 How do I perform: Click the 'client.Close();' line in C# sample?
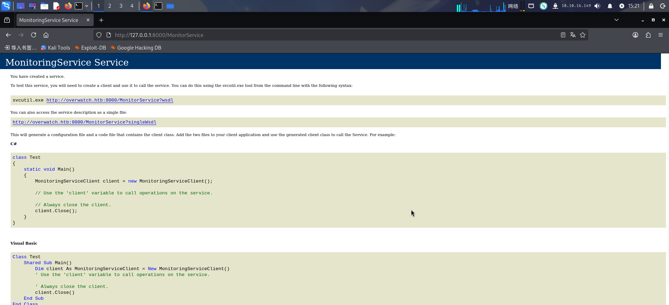click(56, 211)
